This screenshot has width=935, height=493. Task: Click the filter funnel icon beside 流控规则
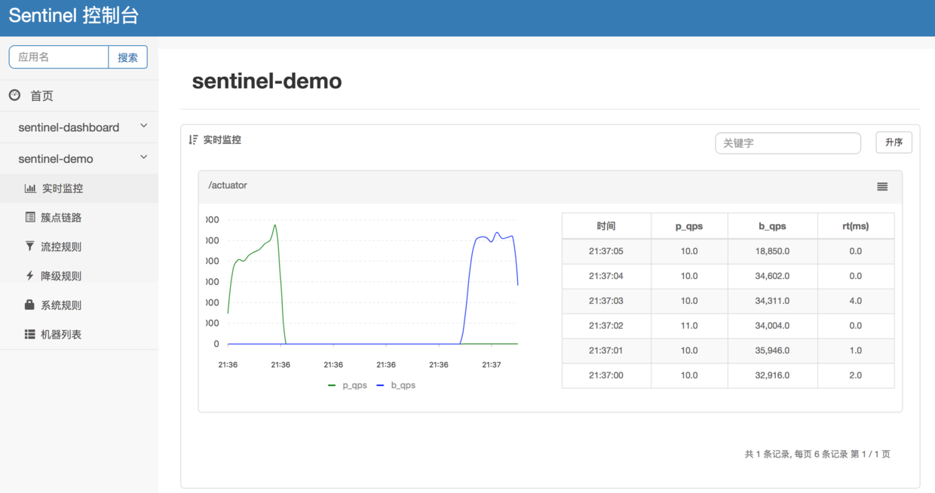[30, 246]
